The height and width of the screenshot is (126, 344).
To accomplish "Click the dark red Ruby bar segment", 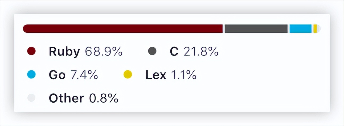I will pos(122,29).
